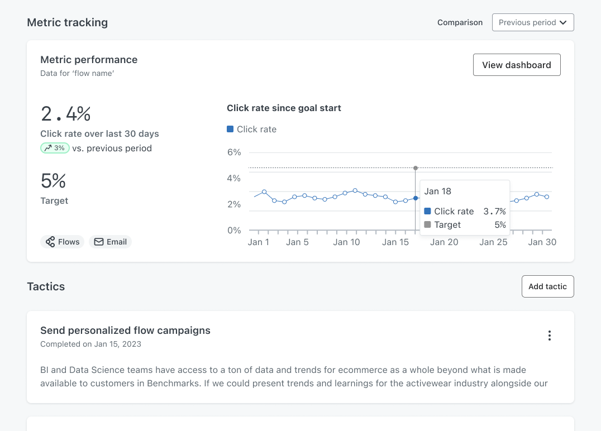This screenshot has height=431, width=601.
Task: Open Send personalized flow campaigns tactic
Action: [x=125, y=331]
